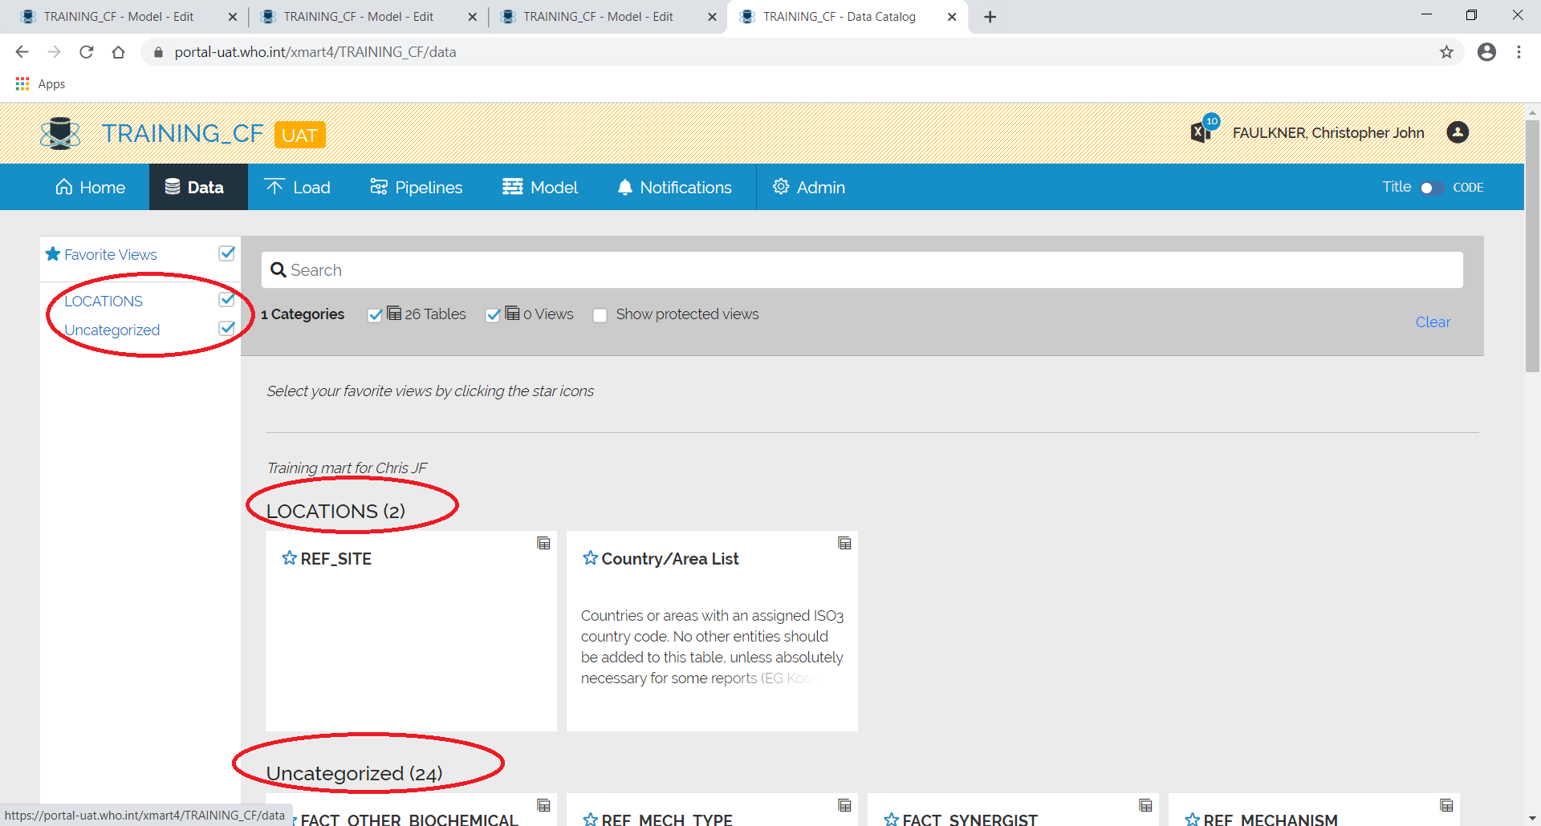The width and height of the screenshot is (1541, 826).
Task: Open the browser home page
Action: click(x=119, y=52)
